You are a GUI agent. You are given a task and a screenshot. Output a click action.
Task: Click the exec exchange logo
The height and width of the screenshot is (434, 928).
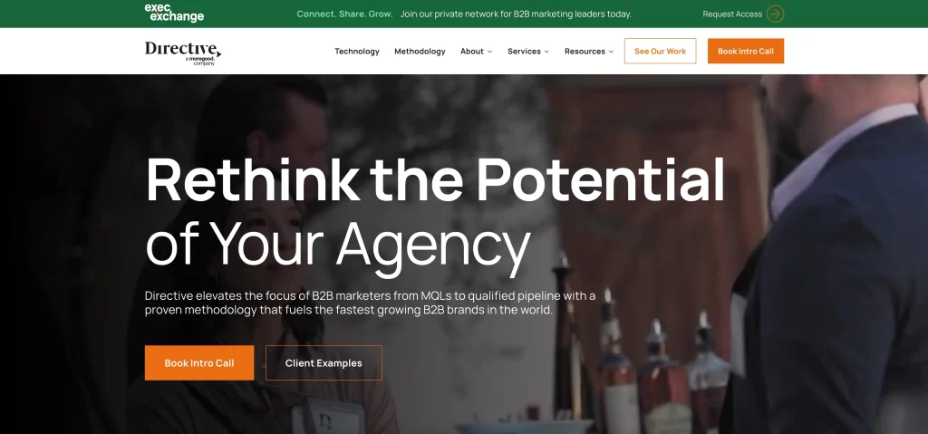tap(174, 13)
